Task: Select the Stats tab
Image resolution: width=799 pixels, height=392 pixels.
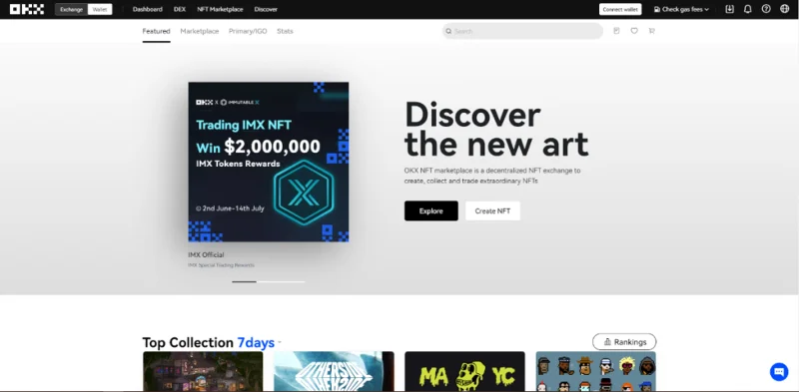Action: [x=285, y=31]
